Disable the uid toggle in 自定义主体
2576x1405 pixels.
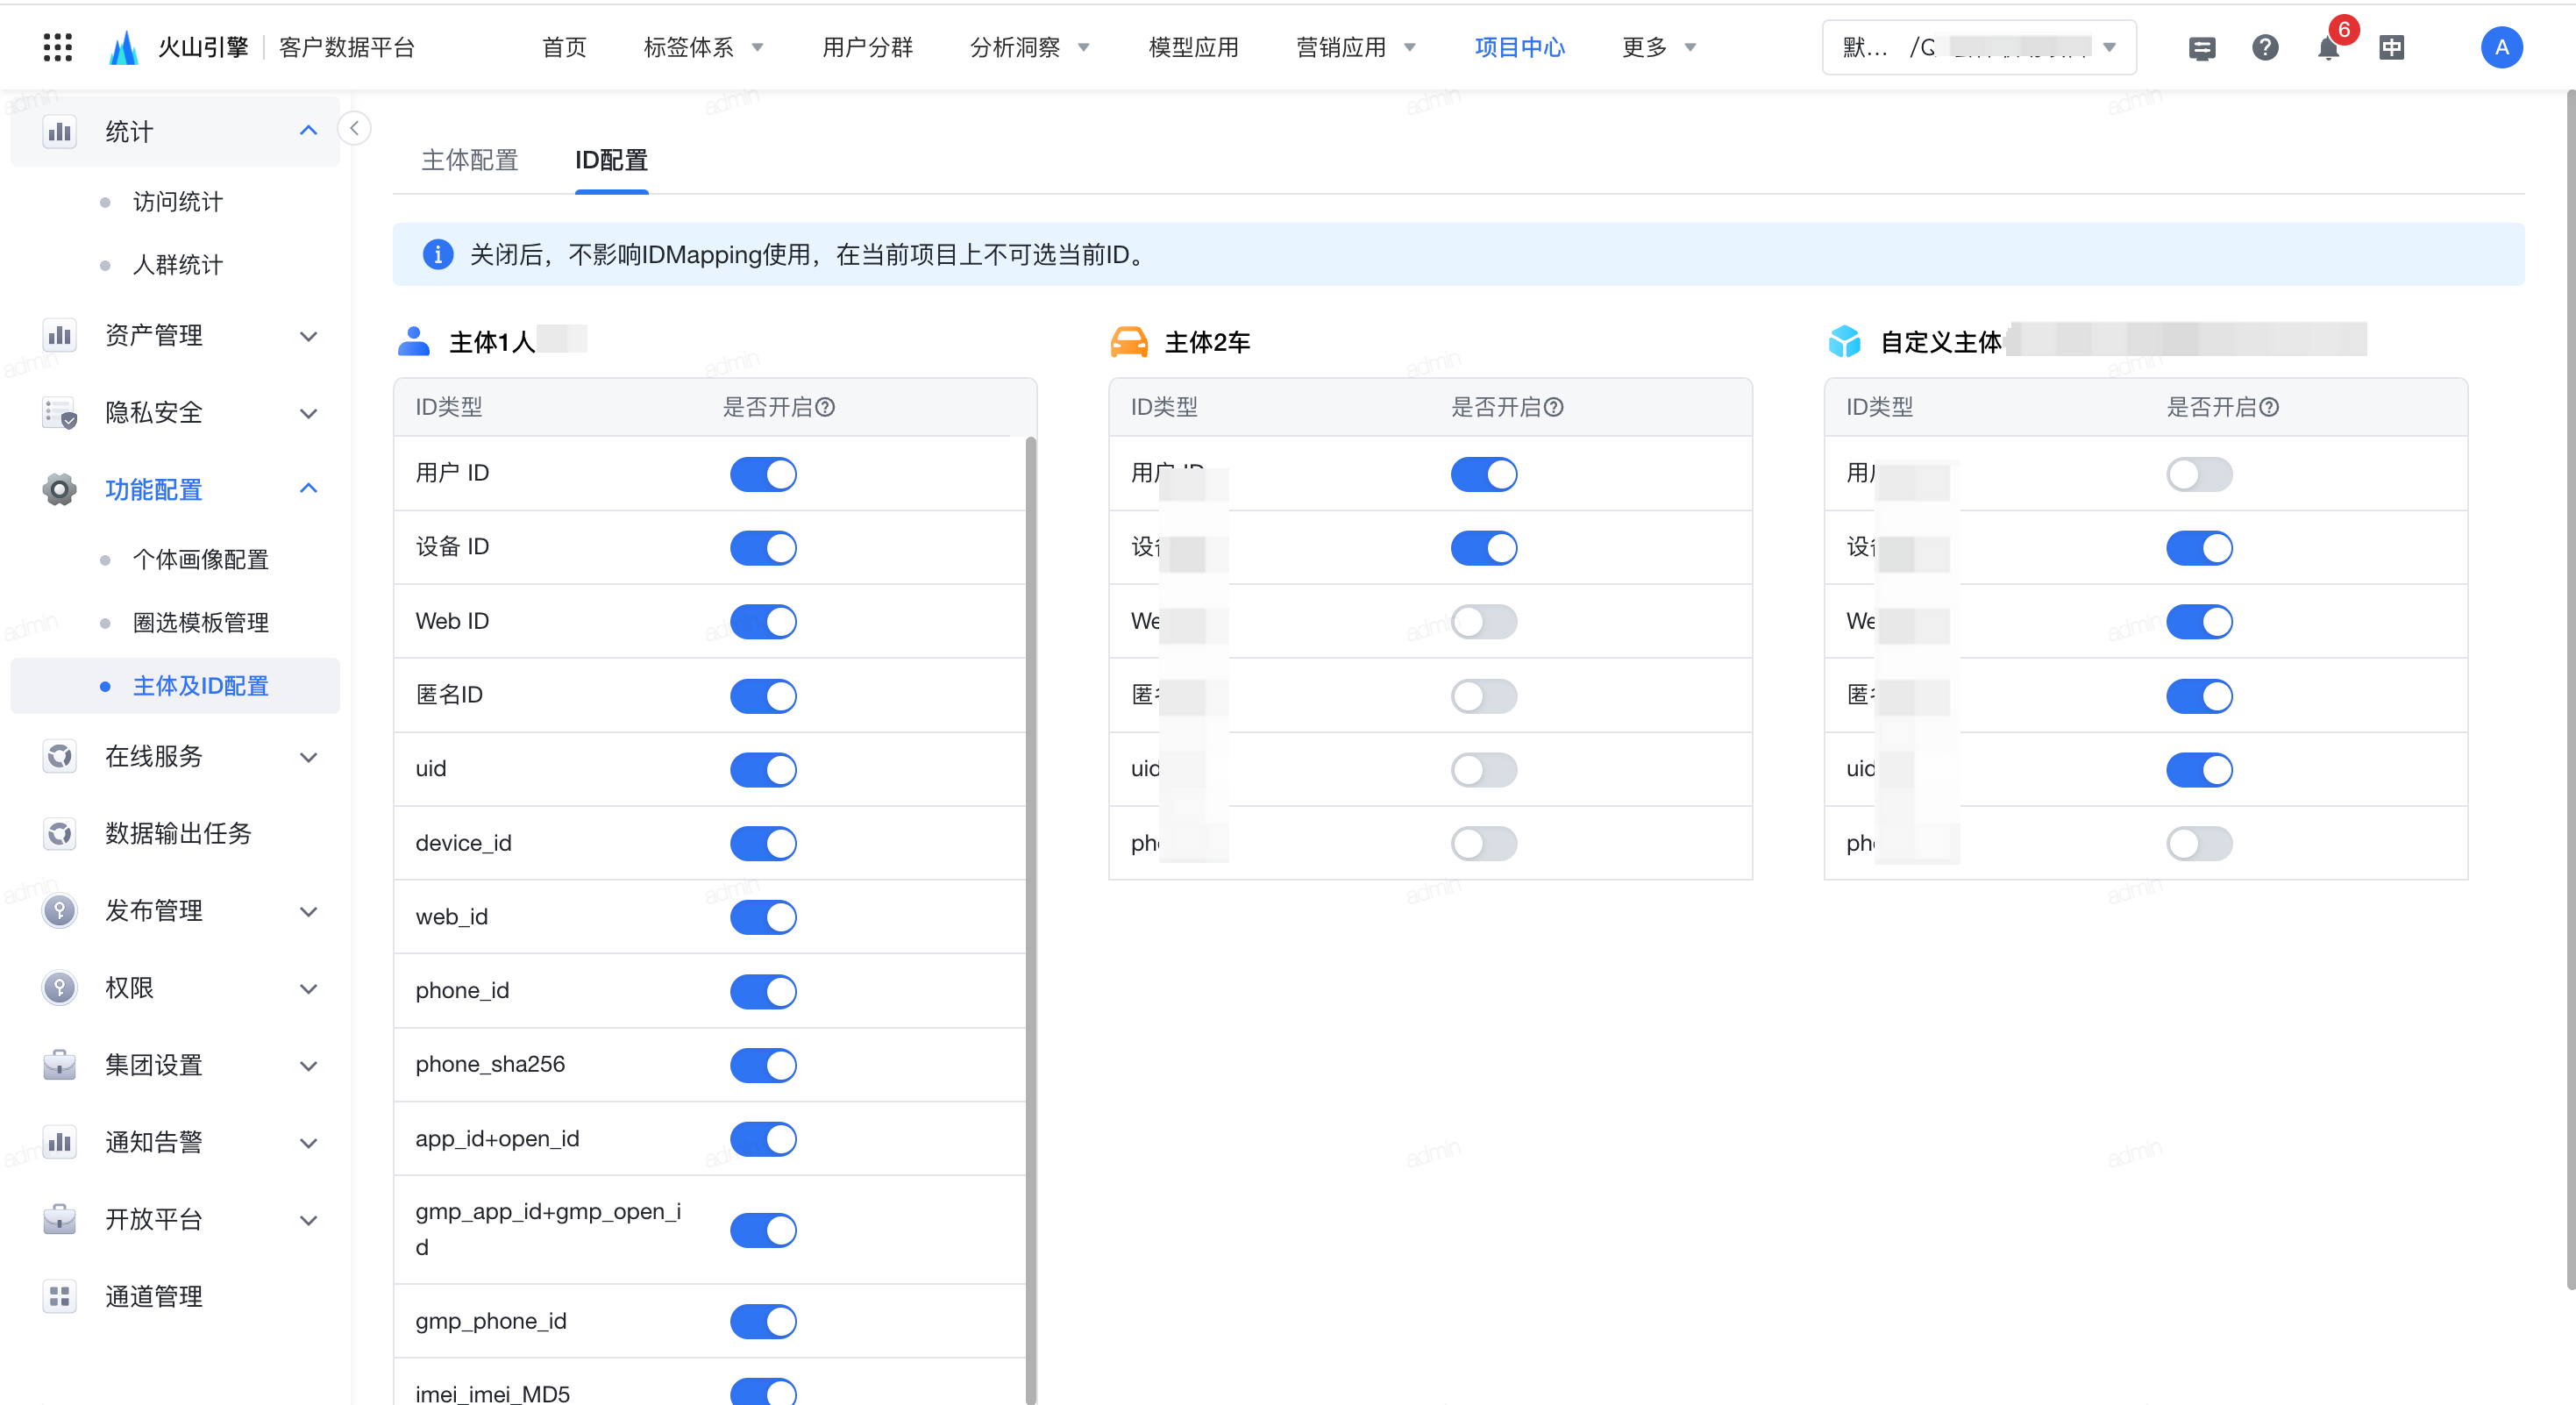click(x=2199, y=769)
